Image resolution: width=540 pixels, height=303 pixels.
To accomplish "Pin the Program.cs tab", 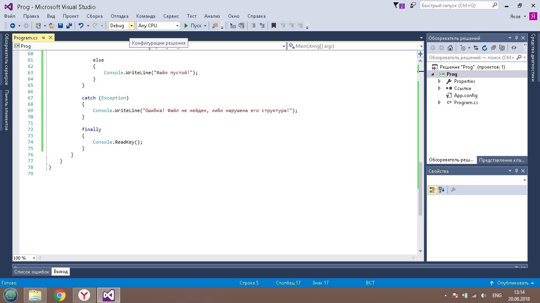I will [43, 38].
